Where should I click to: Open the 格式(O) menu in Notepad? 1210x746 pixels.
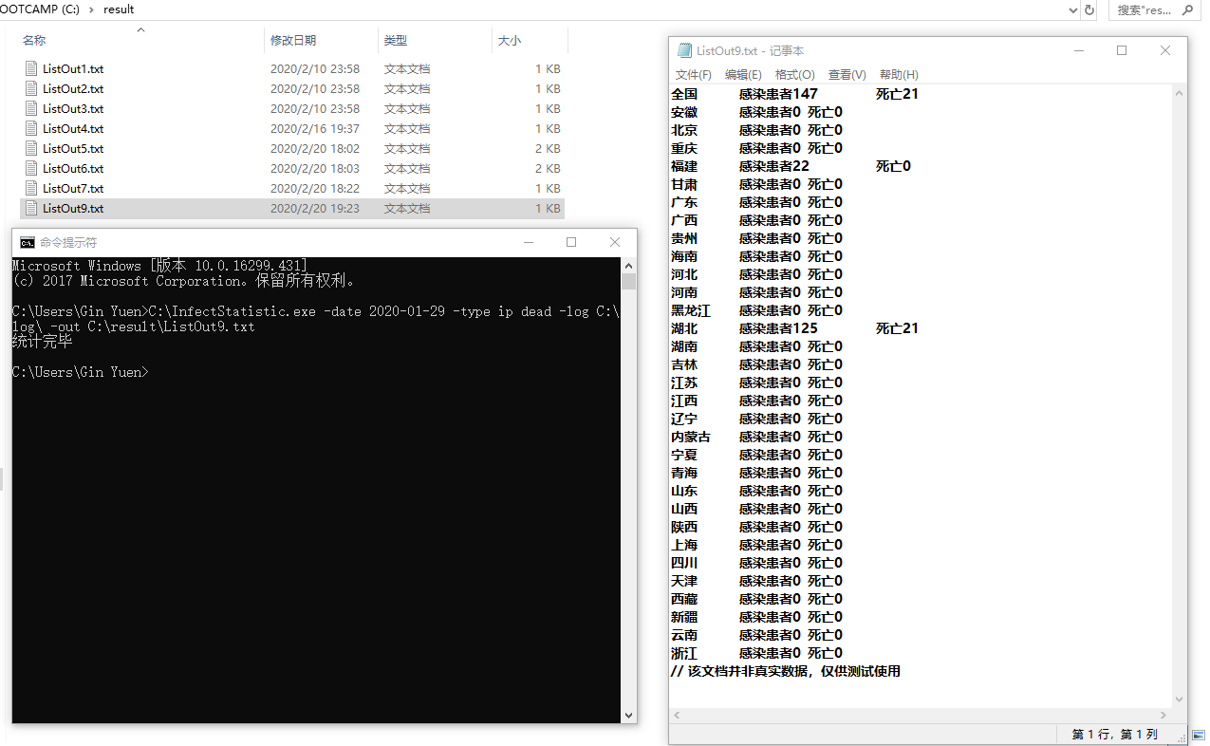pos(794,74)
